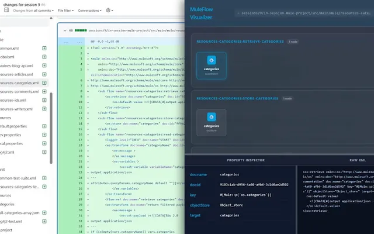Expand hidden lines at the diff hunk header
Image resolution: width=374 pixels, height=234 pixels.
[x=71, y=42]
